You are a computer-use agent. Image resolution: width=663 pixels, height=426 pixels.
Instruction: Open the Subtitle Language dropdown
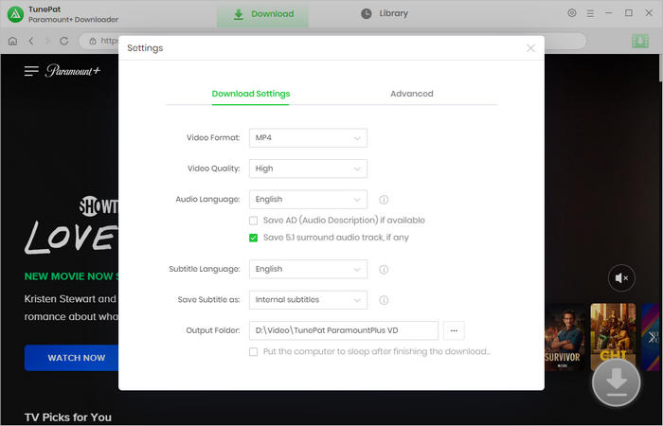pos(308,269)
